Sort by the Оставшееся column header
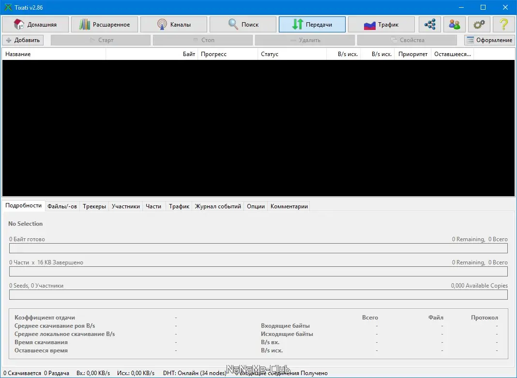 pyautogui.click(x=452, y=54)
